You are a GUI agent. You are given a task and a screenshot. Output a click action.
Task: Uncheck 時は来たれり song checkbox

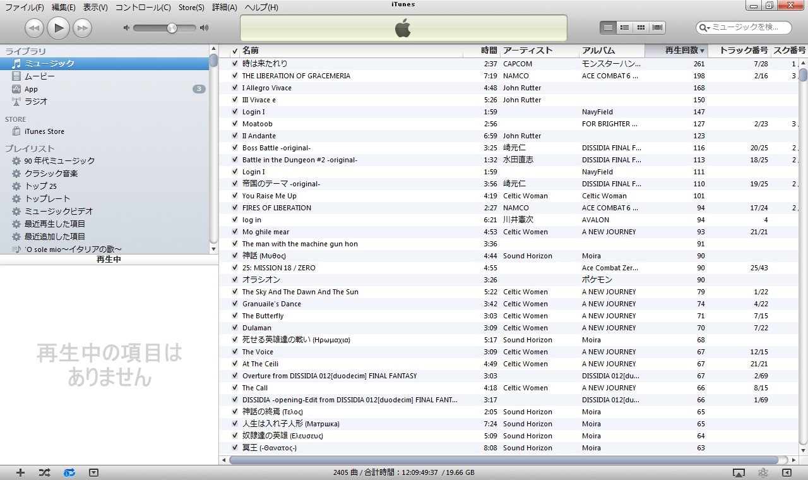coord(235,64)
